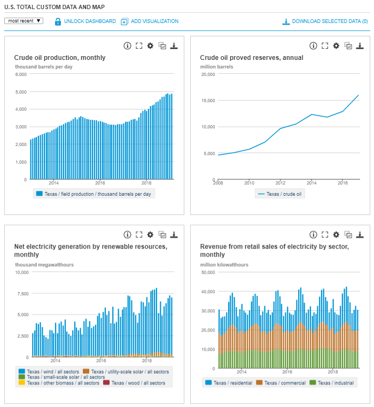Expand Crude oil production chart to fullscreen
The image size is (374, 407).
139,46
